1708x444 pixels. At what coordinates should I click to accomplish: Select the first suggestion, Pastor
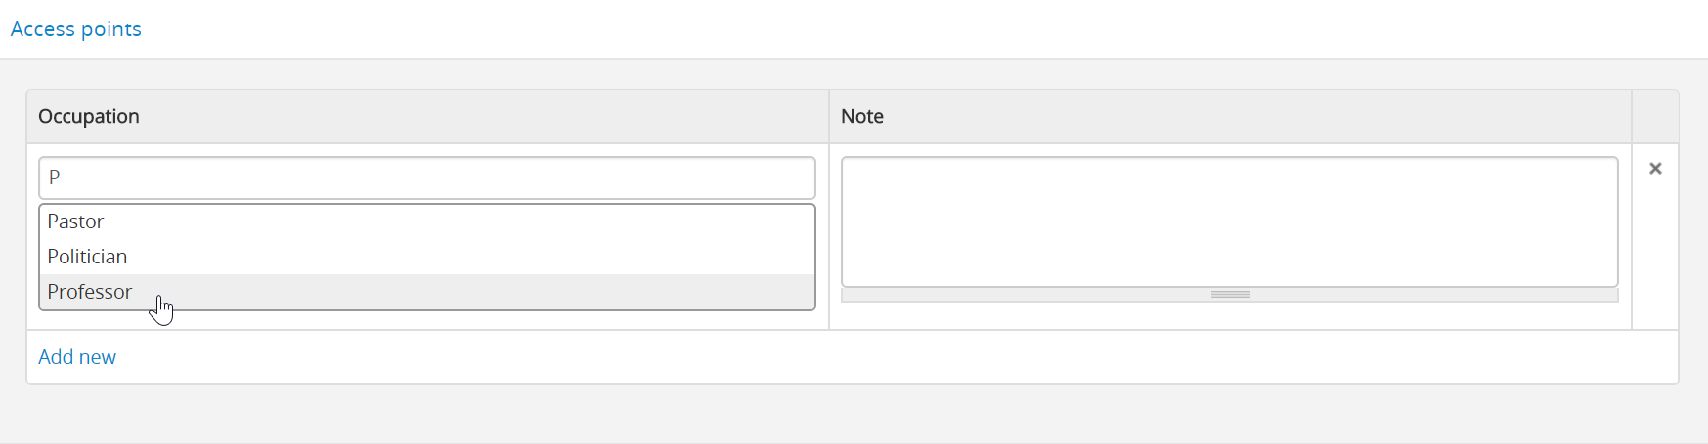(x=76, y=222)
